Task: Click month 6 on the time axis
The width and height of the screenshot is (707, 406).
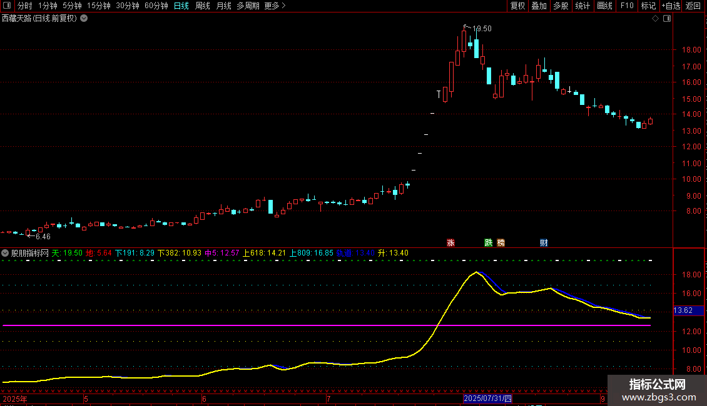Action: tap(204, 399)
